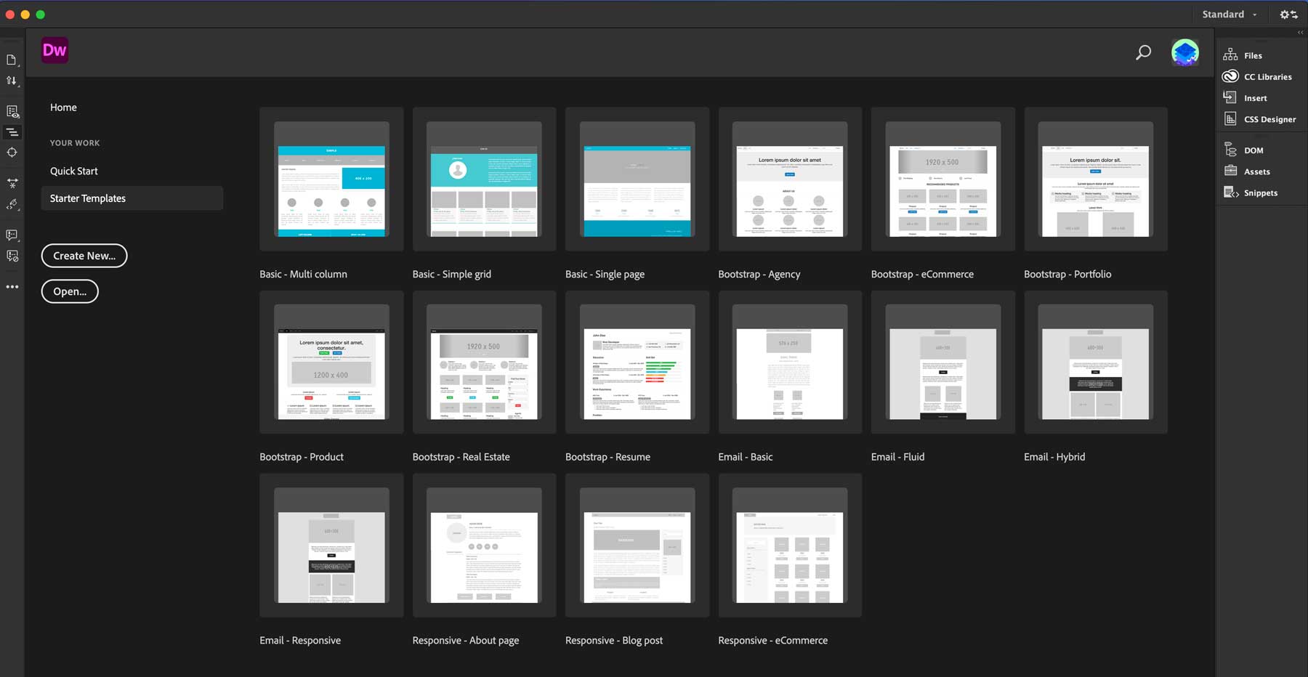Screen dimensions: 1308x677
Task: Open the ellipsis menu in left toolbar
Action: click(x=12, y=287)
